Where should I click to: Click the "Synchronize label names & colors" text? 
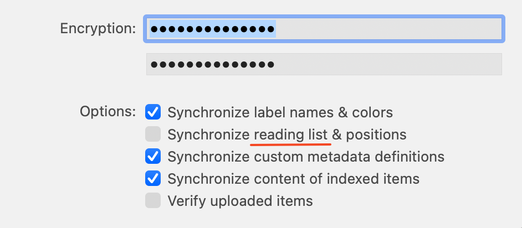(280, 112)
